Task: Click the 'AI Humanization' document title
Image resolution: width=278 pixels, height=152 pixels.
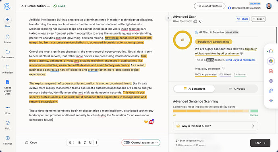Action: (x=33, y=6)
